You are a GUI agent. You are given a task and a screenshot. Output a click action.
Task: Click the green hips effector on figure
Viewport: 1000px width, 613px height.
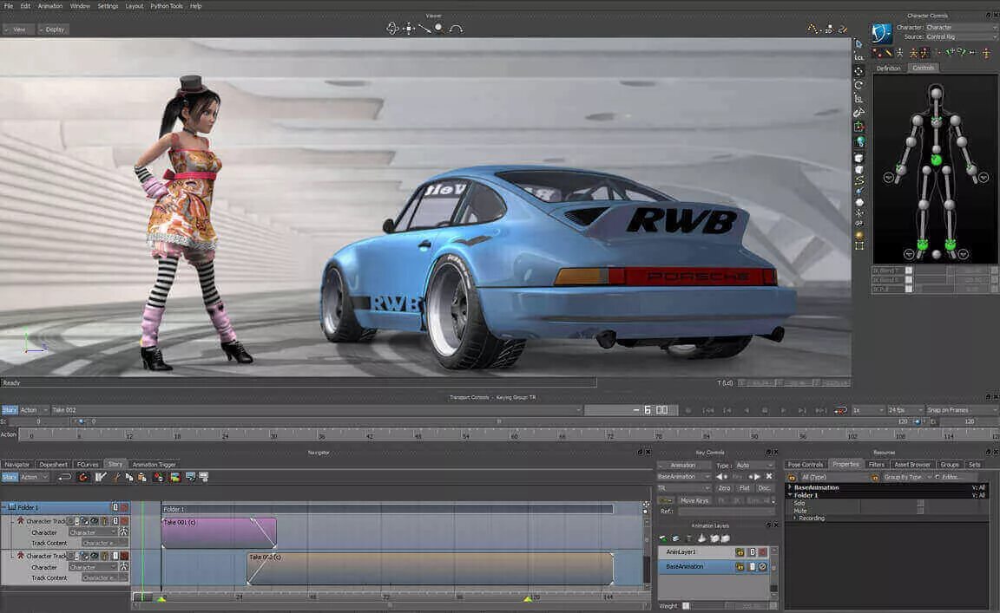(x=936, y=160)
